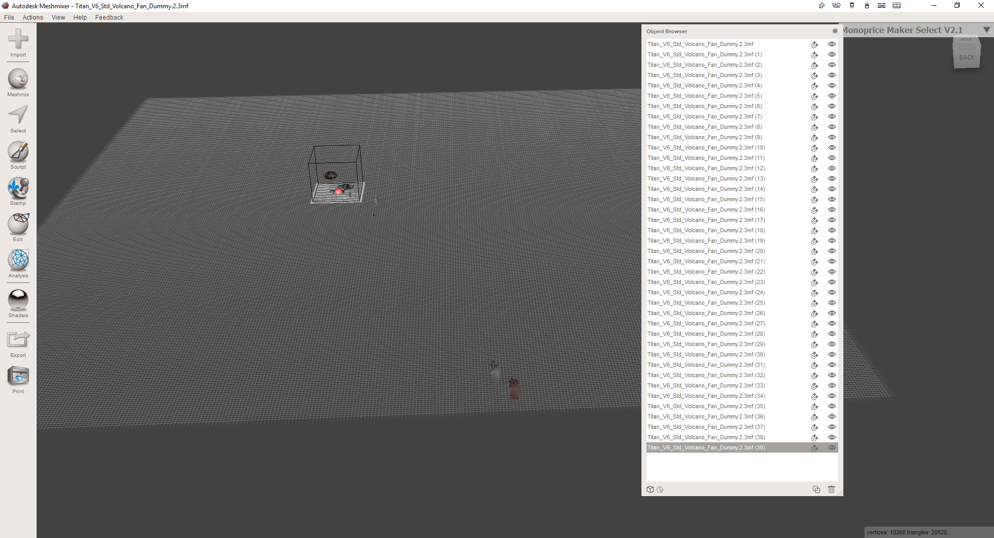Image resolution: width=994 pixels, height=538 pixels.
Task: Click the vertices and triangles status text
Action: (x=907, y=532)
